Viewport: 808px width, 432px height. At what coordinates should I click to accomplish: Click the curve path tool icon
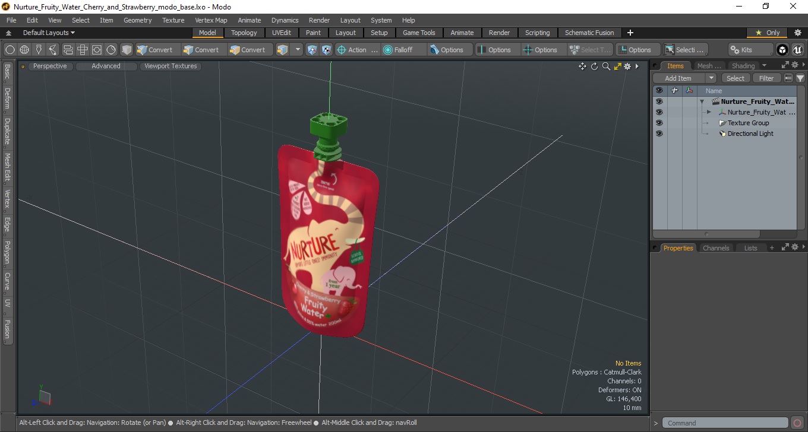pyautogui.click(x=53, y=50)
